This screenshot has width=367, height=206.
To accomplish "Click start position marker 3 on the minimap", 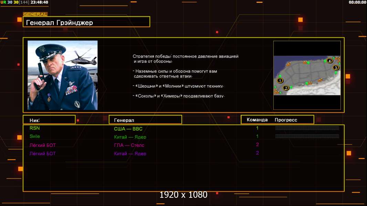I will pyautogui.click(x=336, y=68).
